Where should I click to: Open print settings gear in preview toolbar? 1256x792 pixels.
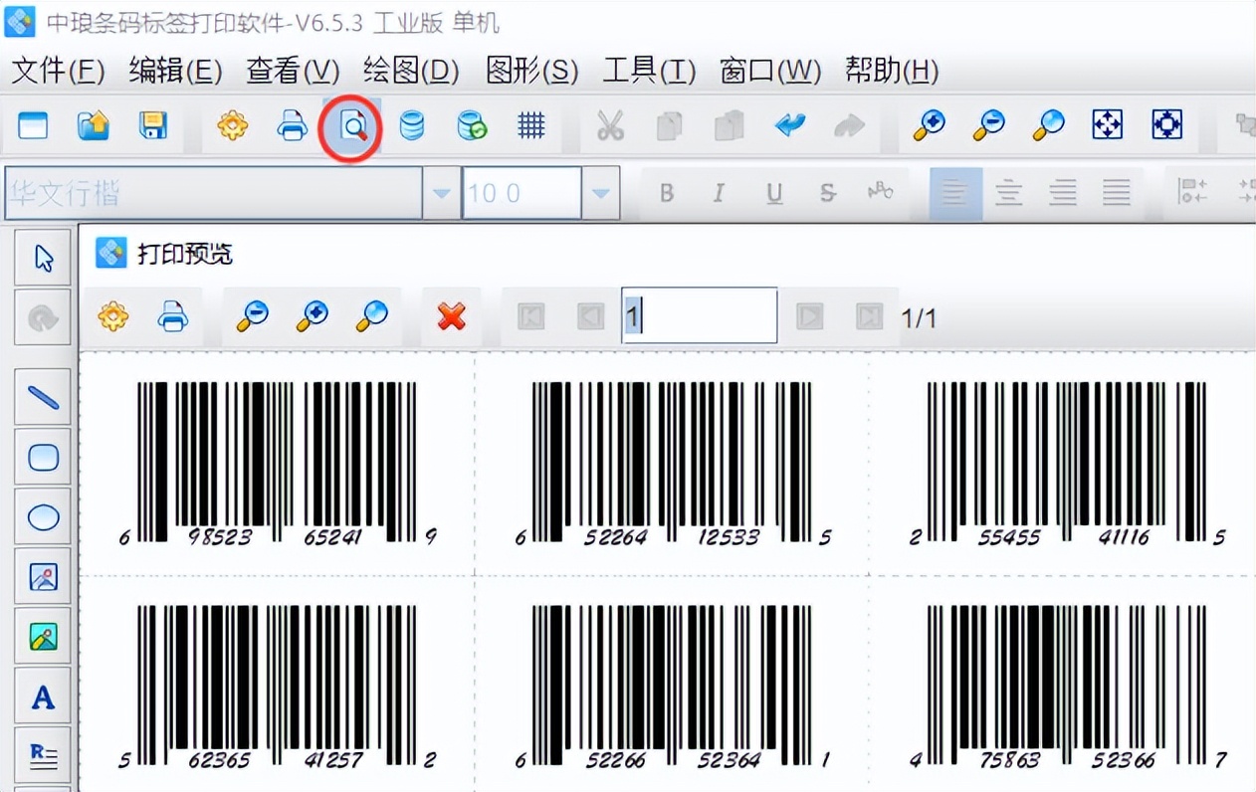point(112,317)
